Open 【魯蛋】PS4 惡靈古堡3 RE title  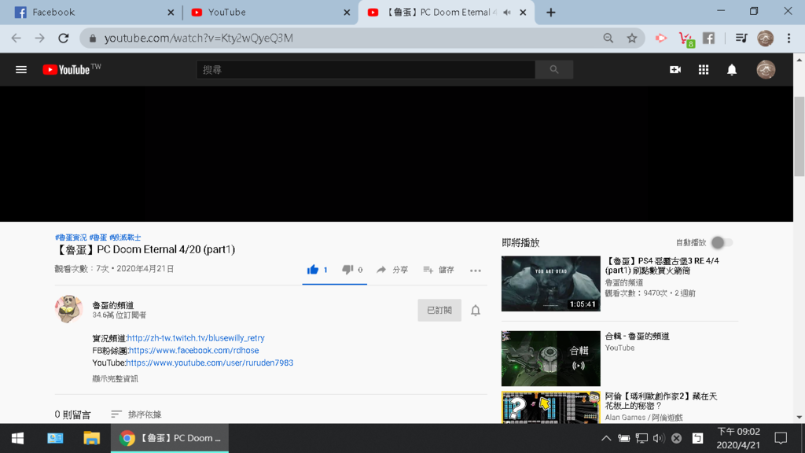click(x=662, y=266)
